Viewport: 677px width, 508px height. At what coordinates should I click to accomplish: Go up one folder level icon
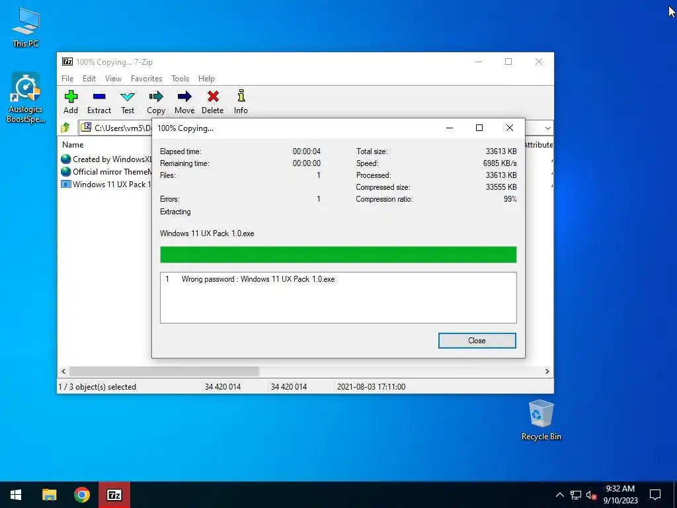[65, 128]
